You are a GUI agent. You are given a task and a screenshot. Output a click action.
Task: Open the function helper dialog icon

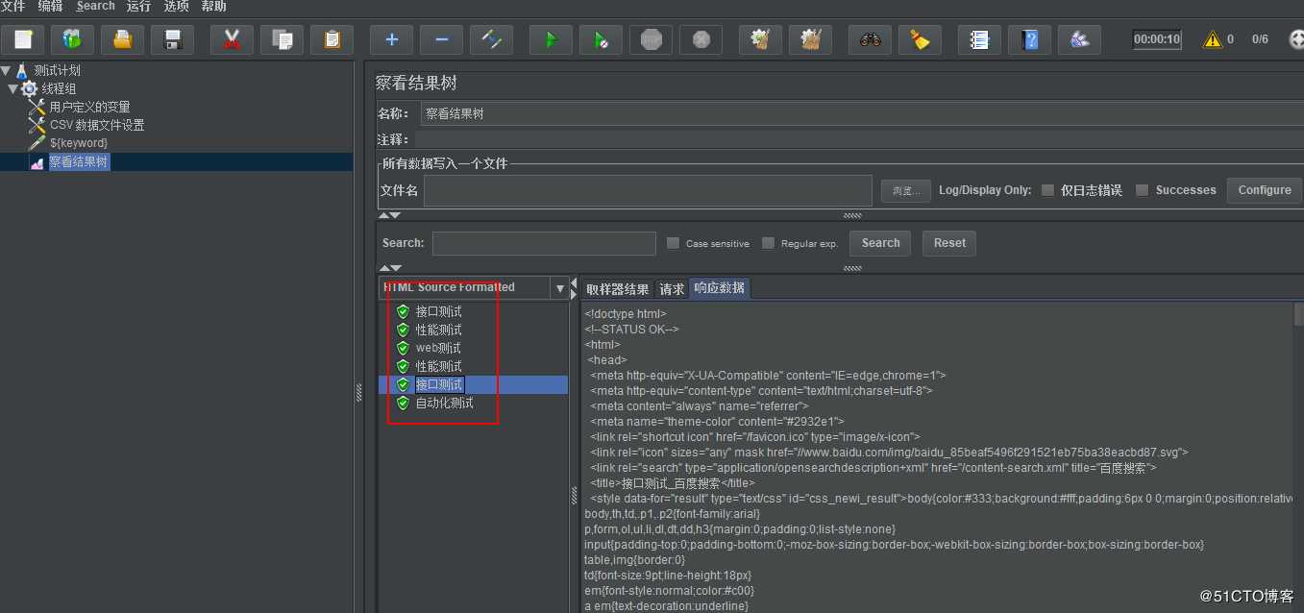click(980, 39)
